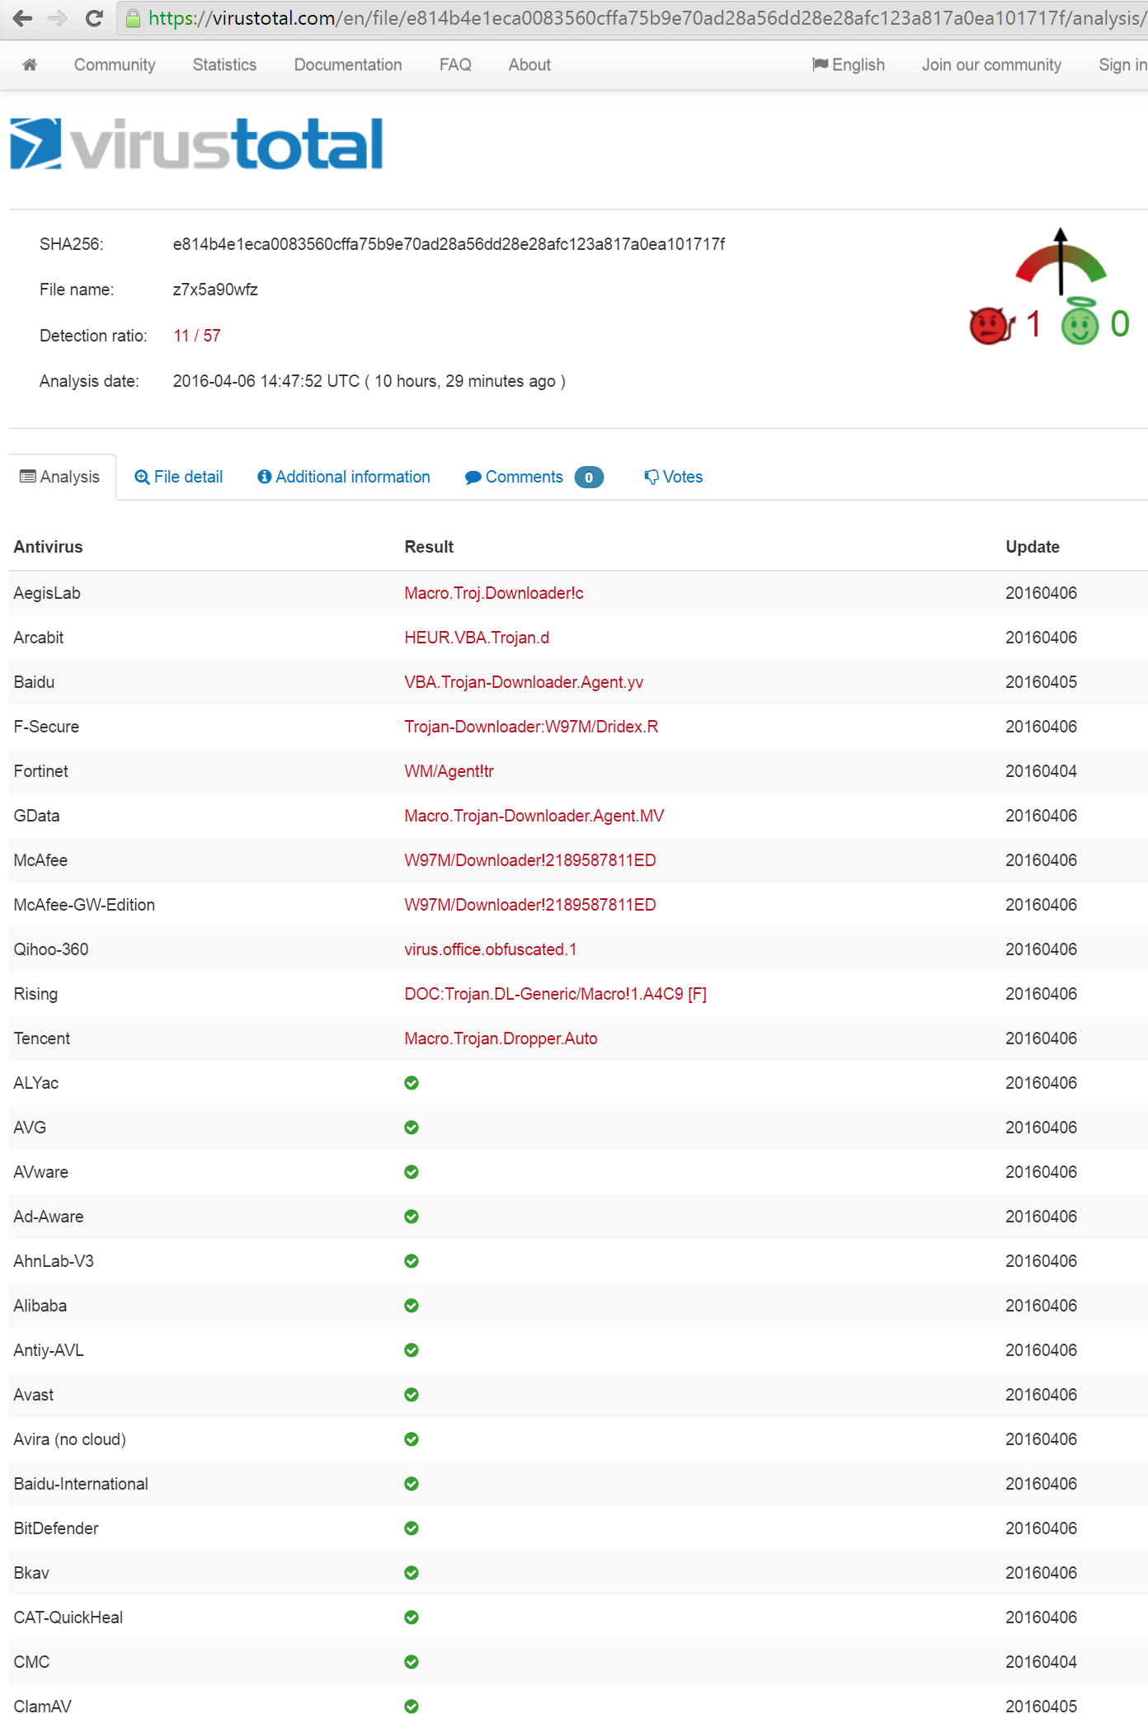Click result Macro.Trojan.Dropper.Auto
The height and width of the screenshot is (1714, 1148).
(x=501, y=1038)
